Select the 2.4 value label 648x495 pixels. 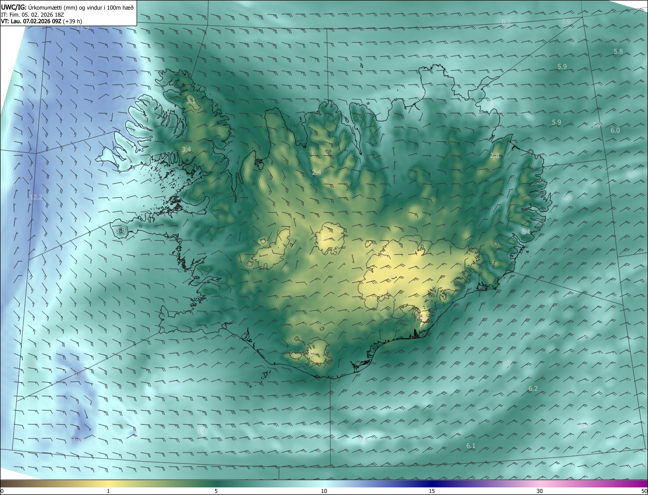click(316, 173)
